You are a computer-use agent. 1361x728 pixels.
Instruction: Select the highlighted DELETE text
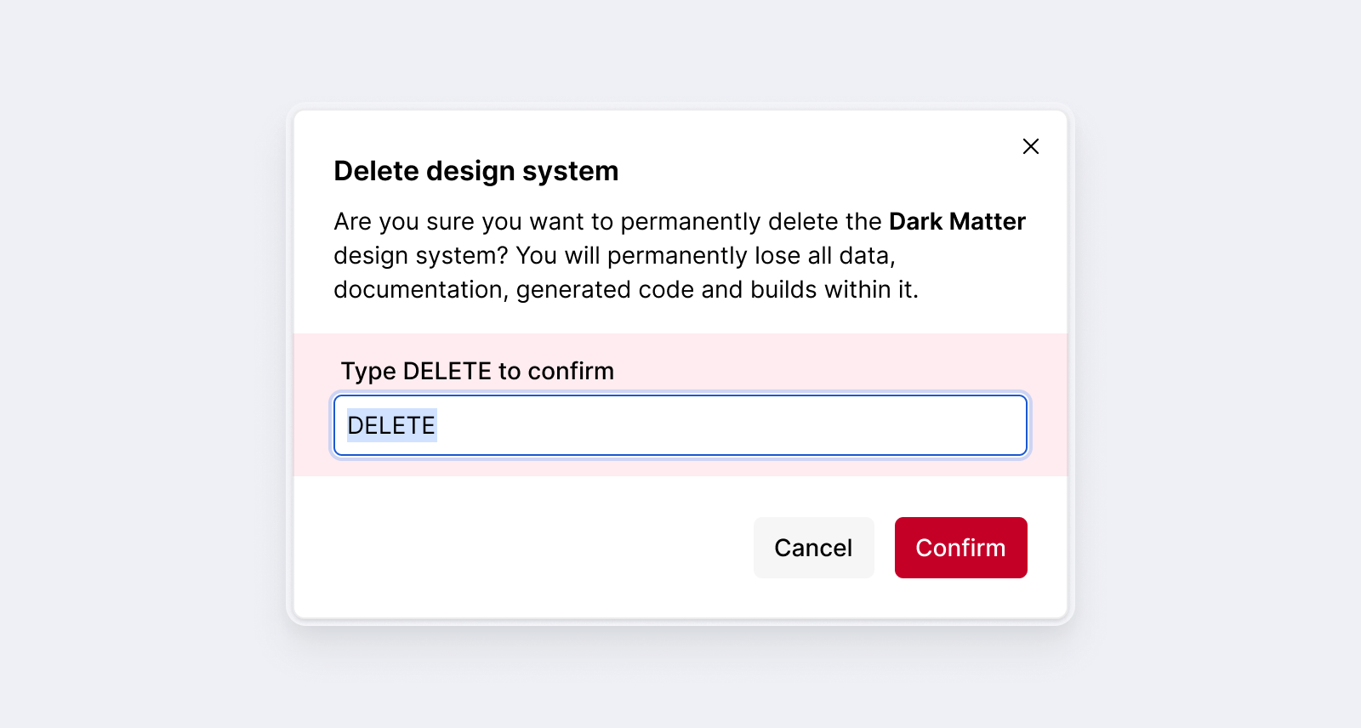[391, 425]
